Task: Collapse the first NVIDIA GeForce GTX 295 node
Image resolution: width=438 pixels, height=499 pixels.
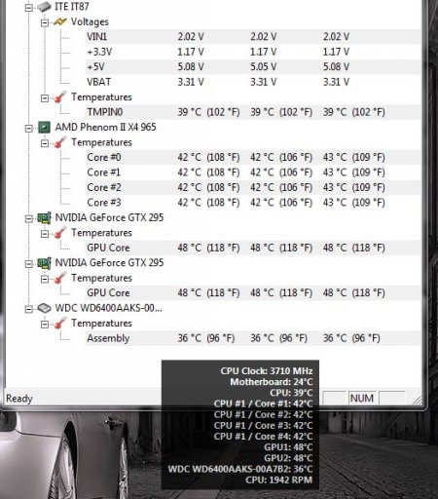Action: [29, 218]
